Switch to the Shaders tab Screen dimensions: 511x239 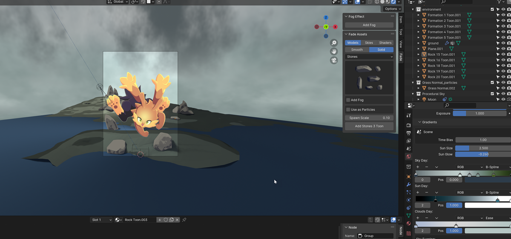coord(385,43)
